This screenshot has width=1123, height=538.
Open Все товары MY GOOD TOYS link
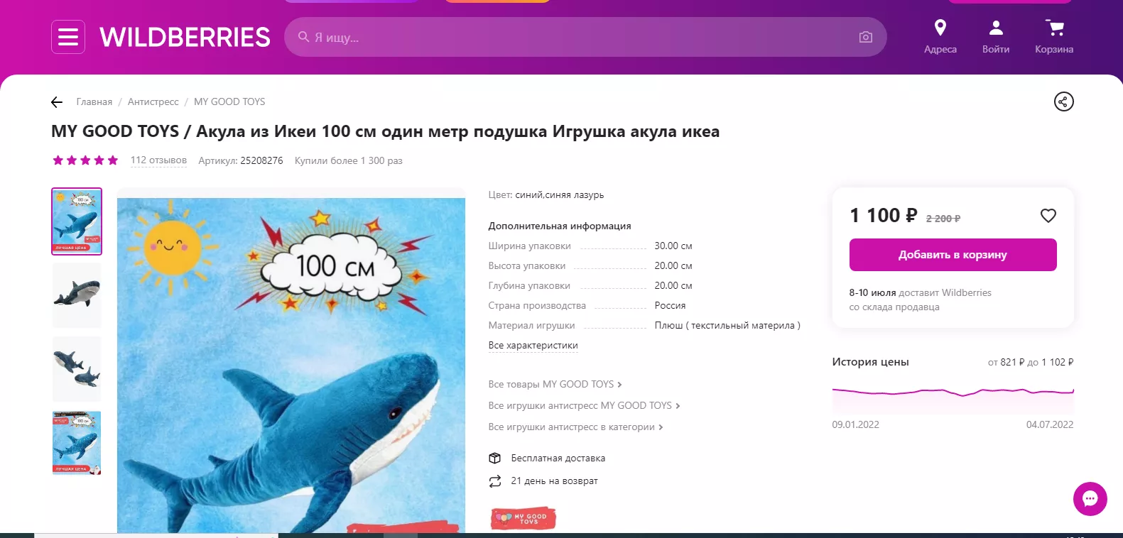coord(554,384)
